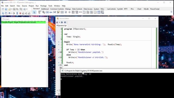Click the Save All toolbar icon
Image resolution: width=174 pixels, height=98 pixels.
click(x=17, y=9)
